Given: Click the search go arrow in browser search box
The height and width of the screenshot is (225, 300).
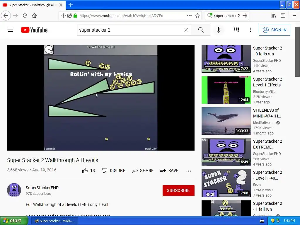Looking at the screenshot, I should pos(245,16).
